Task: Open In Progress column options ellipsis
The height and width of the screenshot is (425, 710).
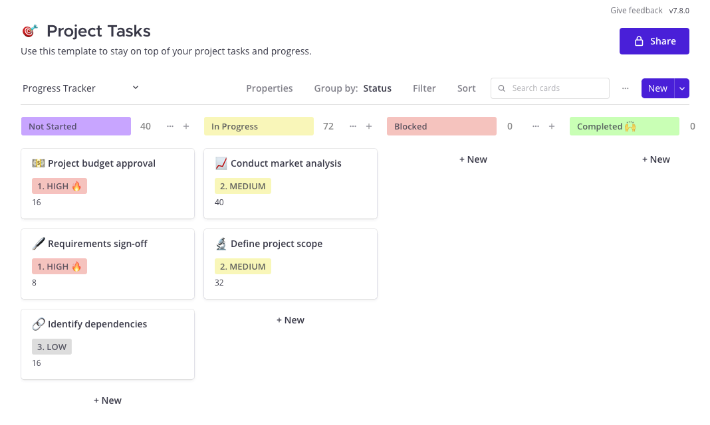Action: point(353,126)
